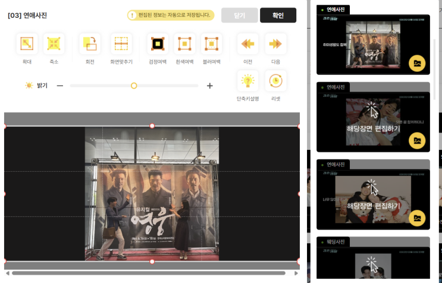Click the yellow image button on third 연애사진 card
The height and width of the screenshot is (283, 442).
coord(417,218)
